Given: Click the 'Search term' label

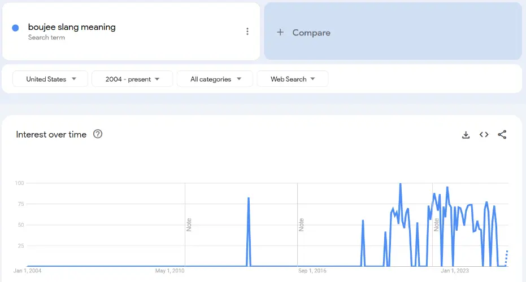Looking at the screenshot, I should coord(46,38).
